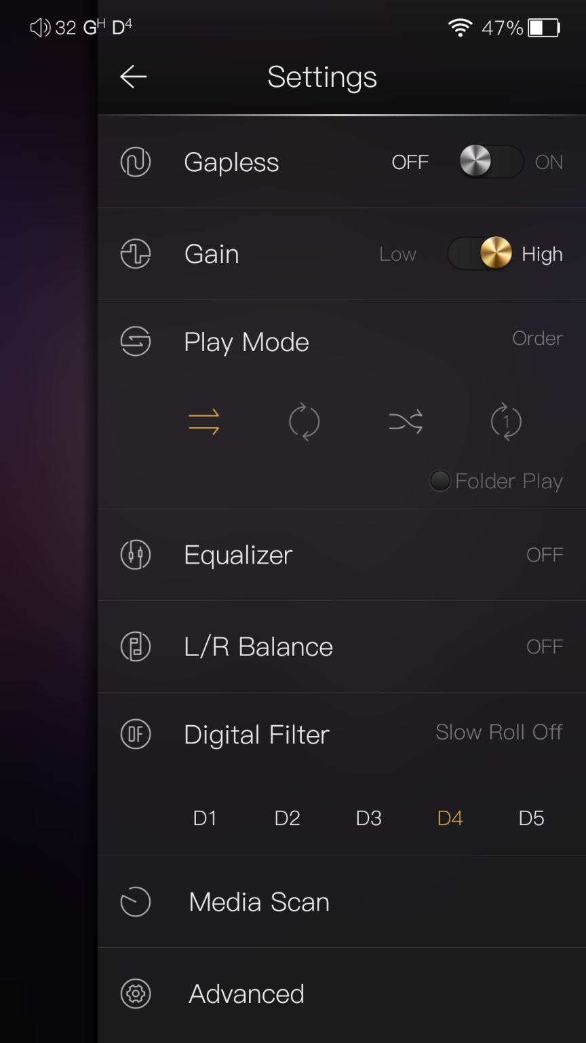Select the D5 digital filter
The height and width of the screenshot is (1043, 586).
pos(531,818)
